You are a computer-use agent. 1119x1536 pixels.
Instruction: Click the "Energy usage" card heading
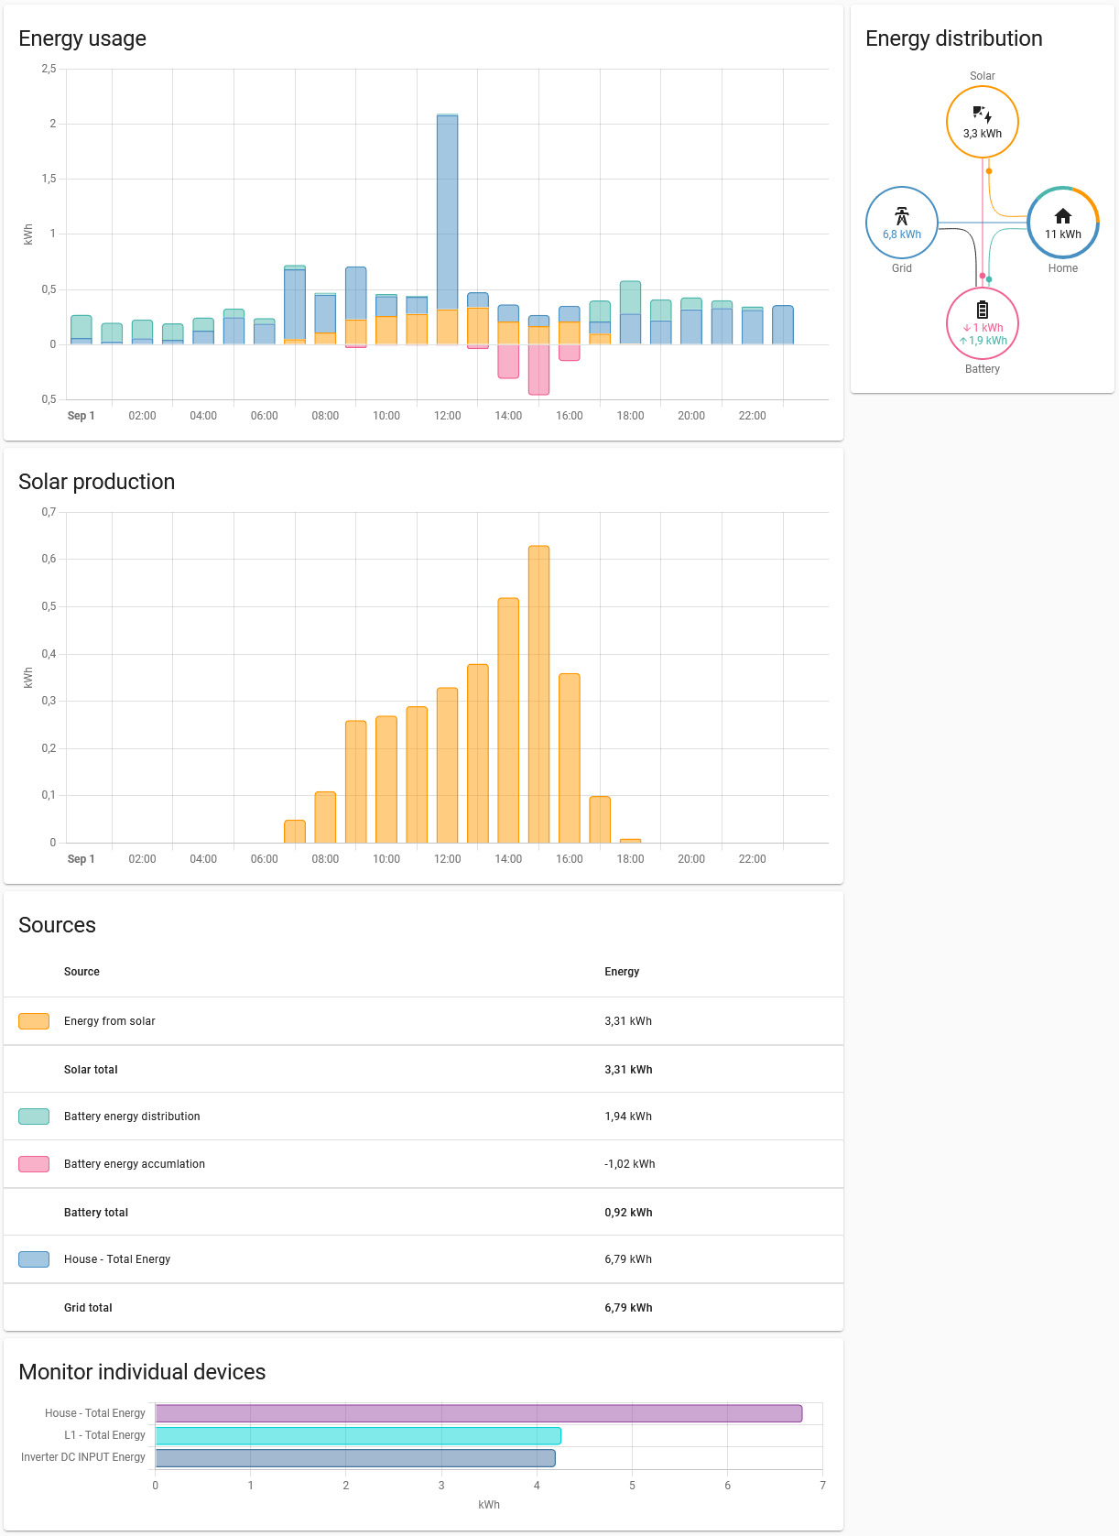82,38
